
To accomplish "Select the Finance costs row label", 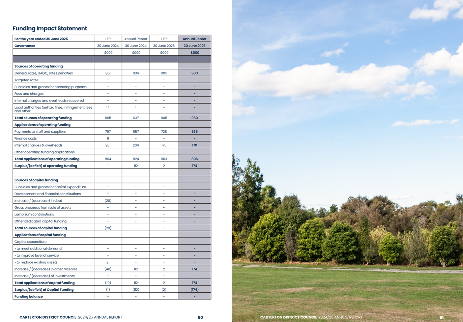I will tap(26, 139).
